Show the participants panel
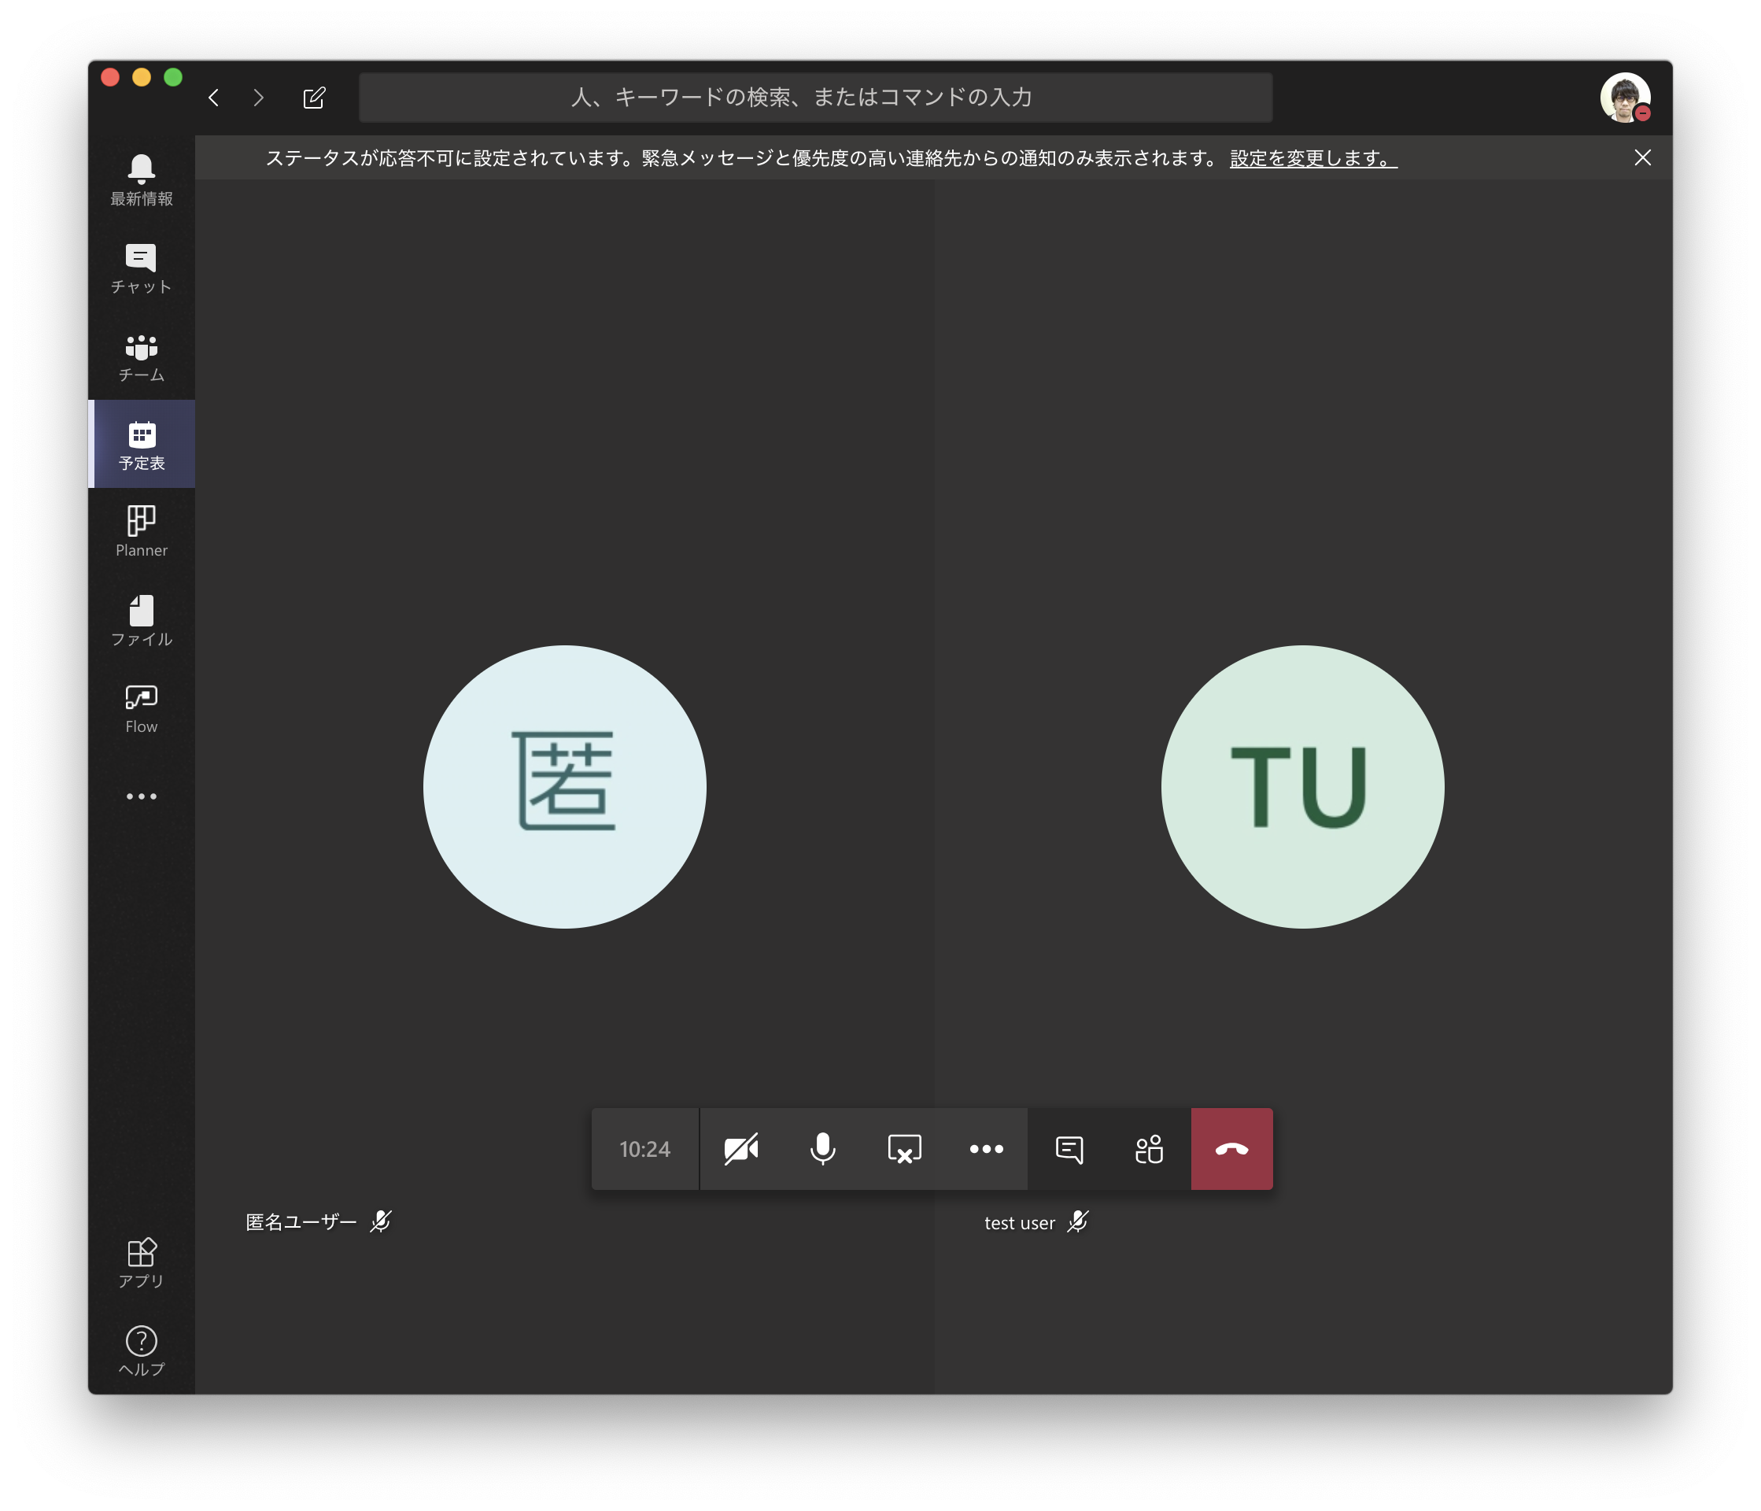Image resolution: width=1761 pixels, height=1511 pixels. point(1150,1149)
